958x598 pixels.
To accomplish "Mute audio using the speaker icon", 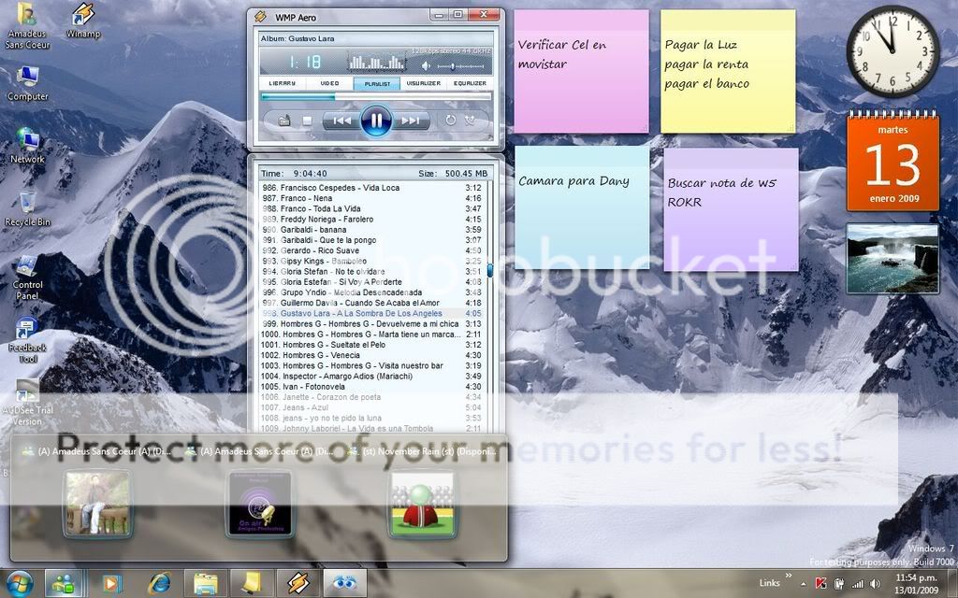I will [x=426, y=65].
